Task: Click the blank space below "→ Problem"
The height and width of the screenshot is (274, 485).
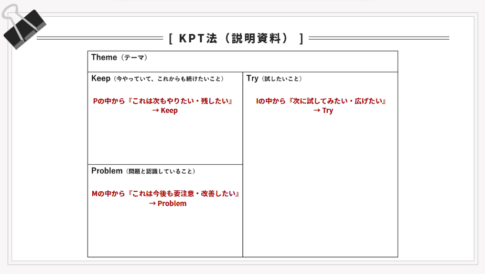Action: 165,233
